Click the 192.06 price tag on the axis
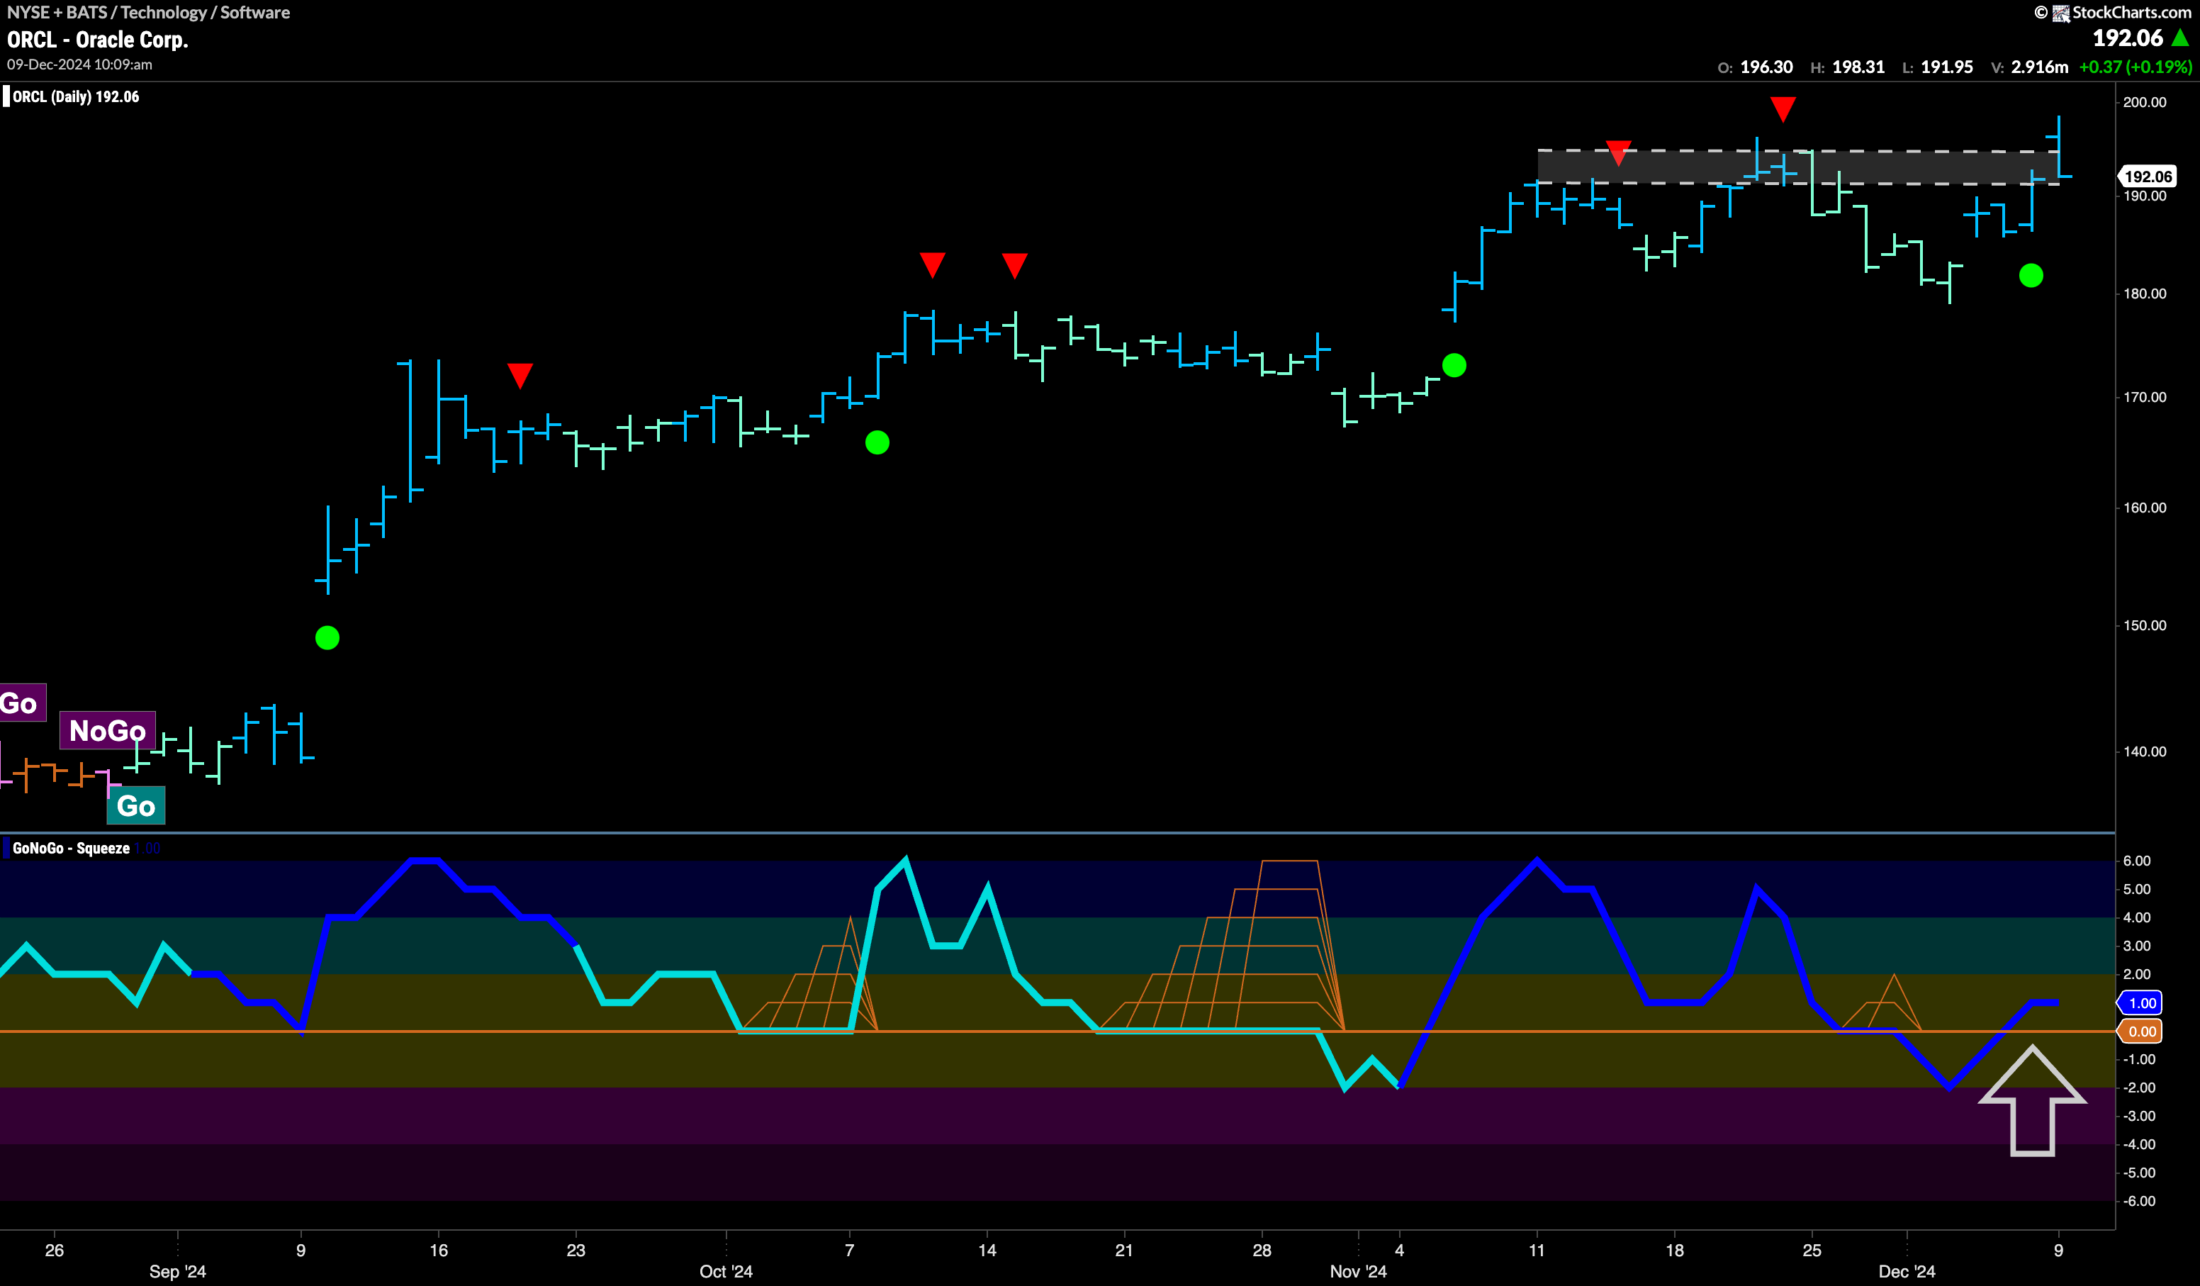The width and height of the screenshot is (2200, 1286). [x=2147, y=177]
